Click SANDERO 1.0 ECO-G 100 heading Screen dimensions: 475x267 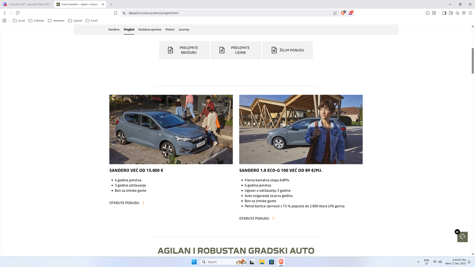pyautogui.click(x=281, y=171)
